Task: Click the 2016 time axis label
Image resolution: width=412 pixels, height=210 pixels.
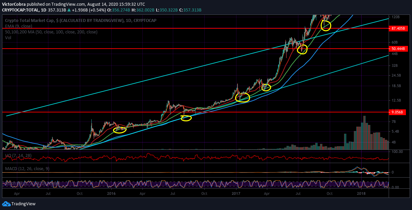Action: [x=111, y=194]
